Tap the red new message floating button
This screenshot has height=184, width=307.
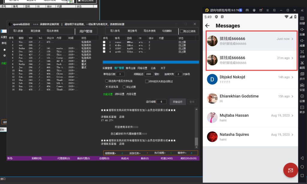(290, 170)
